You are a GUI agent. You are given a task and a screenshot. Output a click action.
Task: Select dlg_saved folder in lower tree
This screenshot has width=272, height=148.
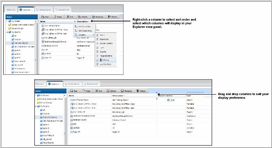[46, 139]
